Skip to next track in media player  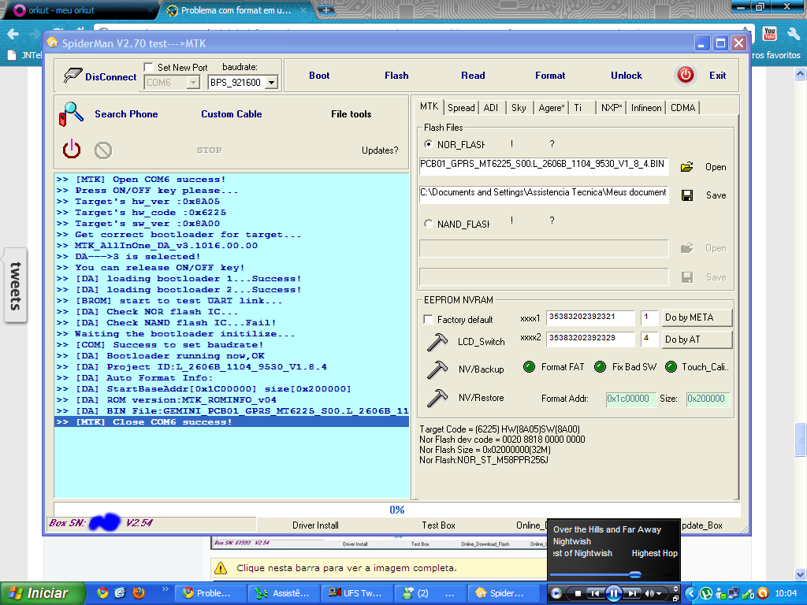[x=631, y=593]
